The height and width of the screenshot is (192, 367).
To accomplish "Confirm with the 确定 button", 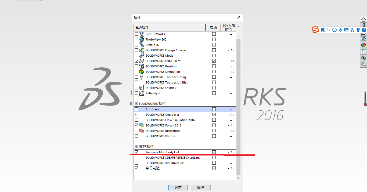I will click(178, 187).
